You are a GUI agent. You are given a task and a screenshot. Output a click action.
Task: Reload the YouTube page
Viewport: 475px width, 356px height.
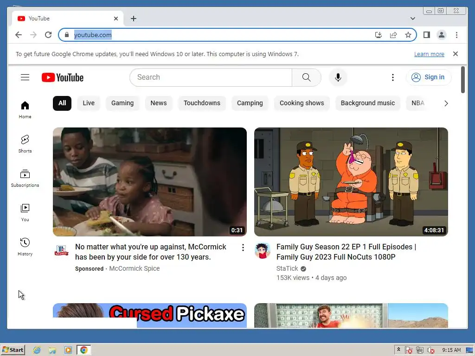click(48, 35)
